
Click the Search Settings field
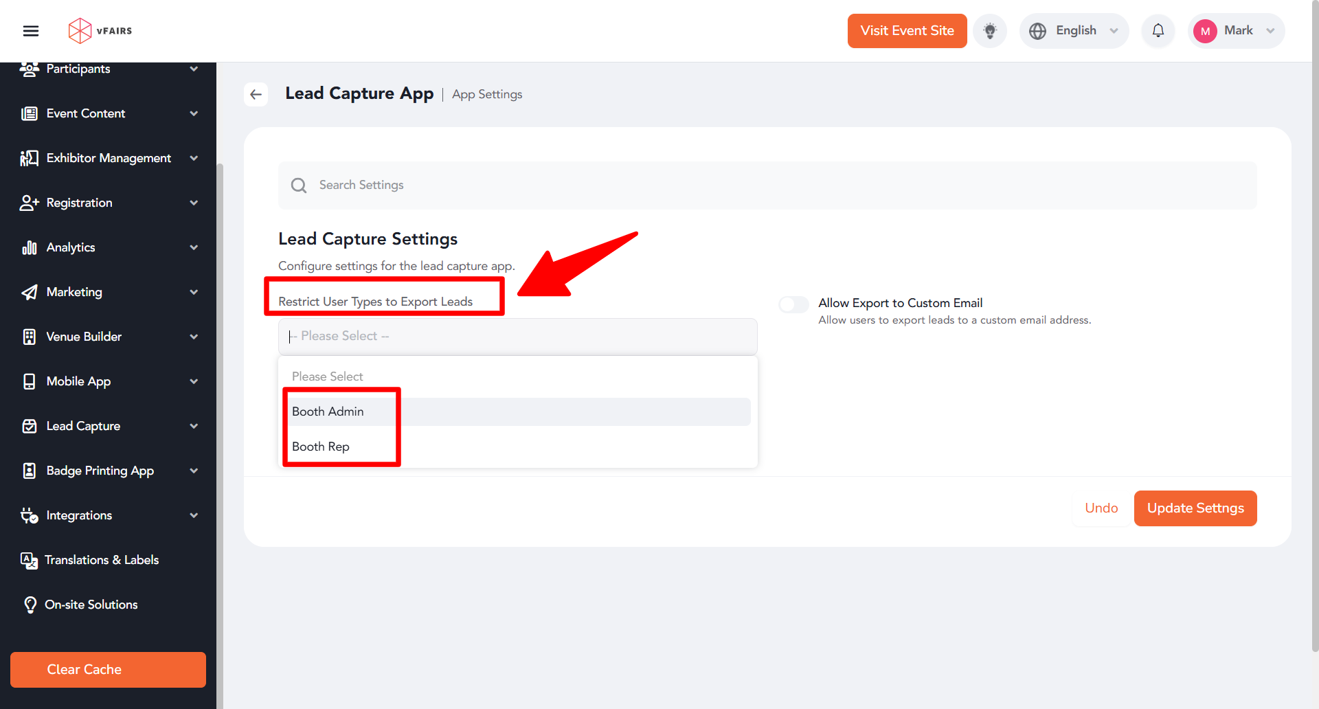coord(767,185)
